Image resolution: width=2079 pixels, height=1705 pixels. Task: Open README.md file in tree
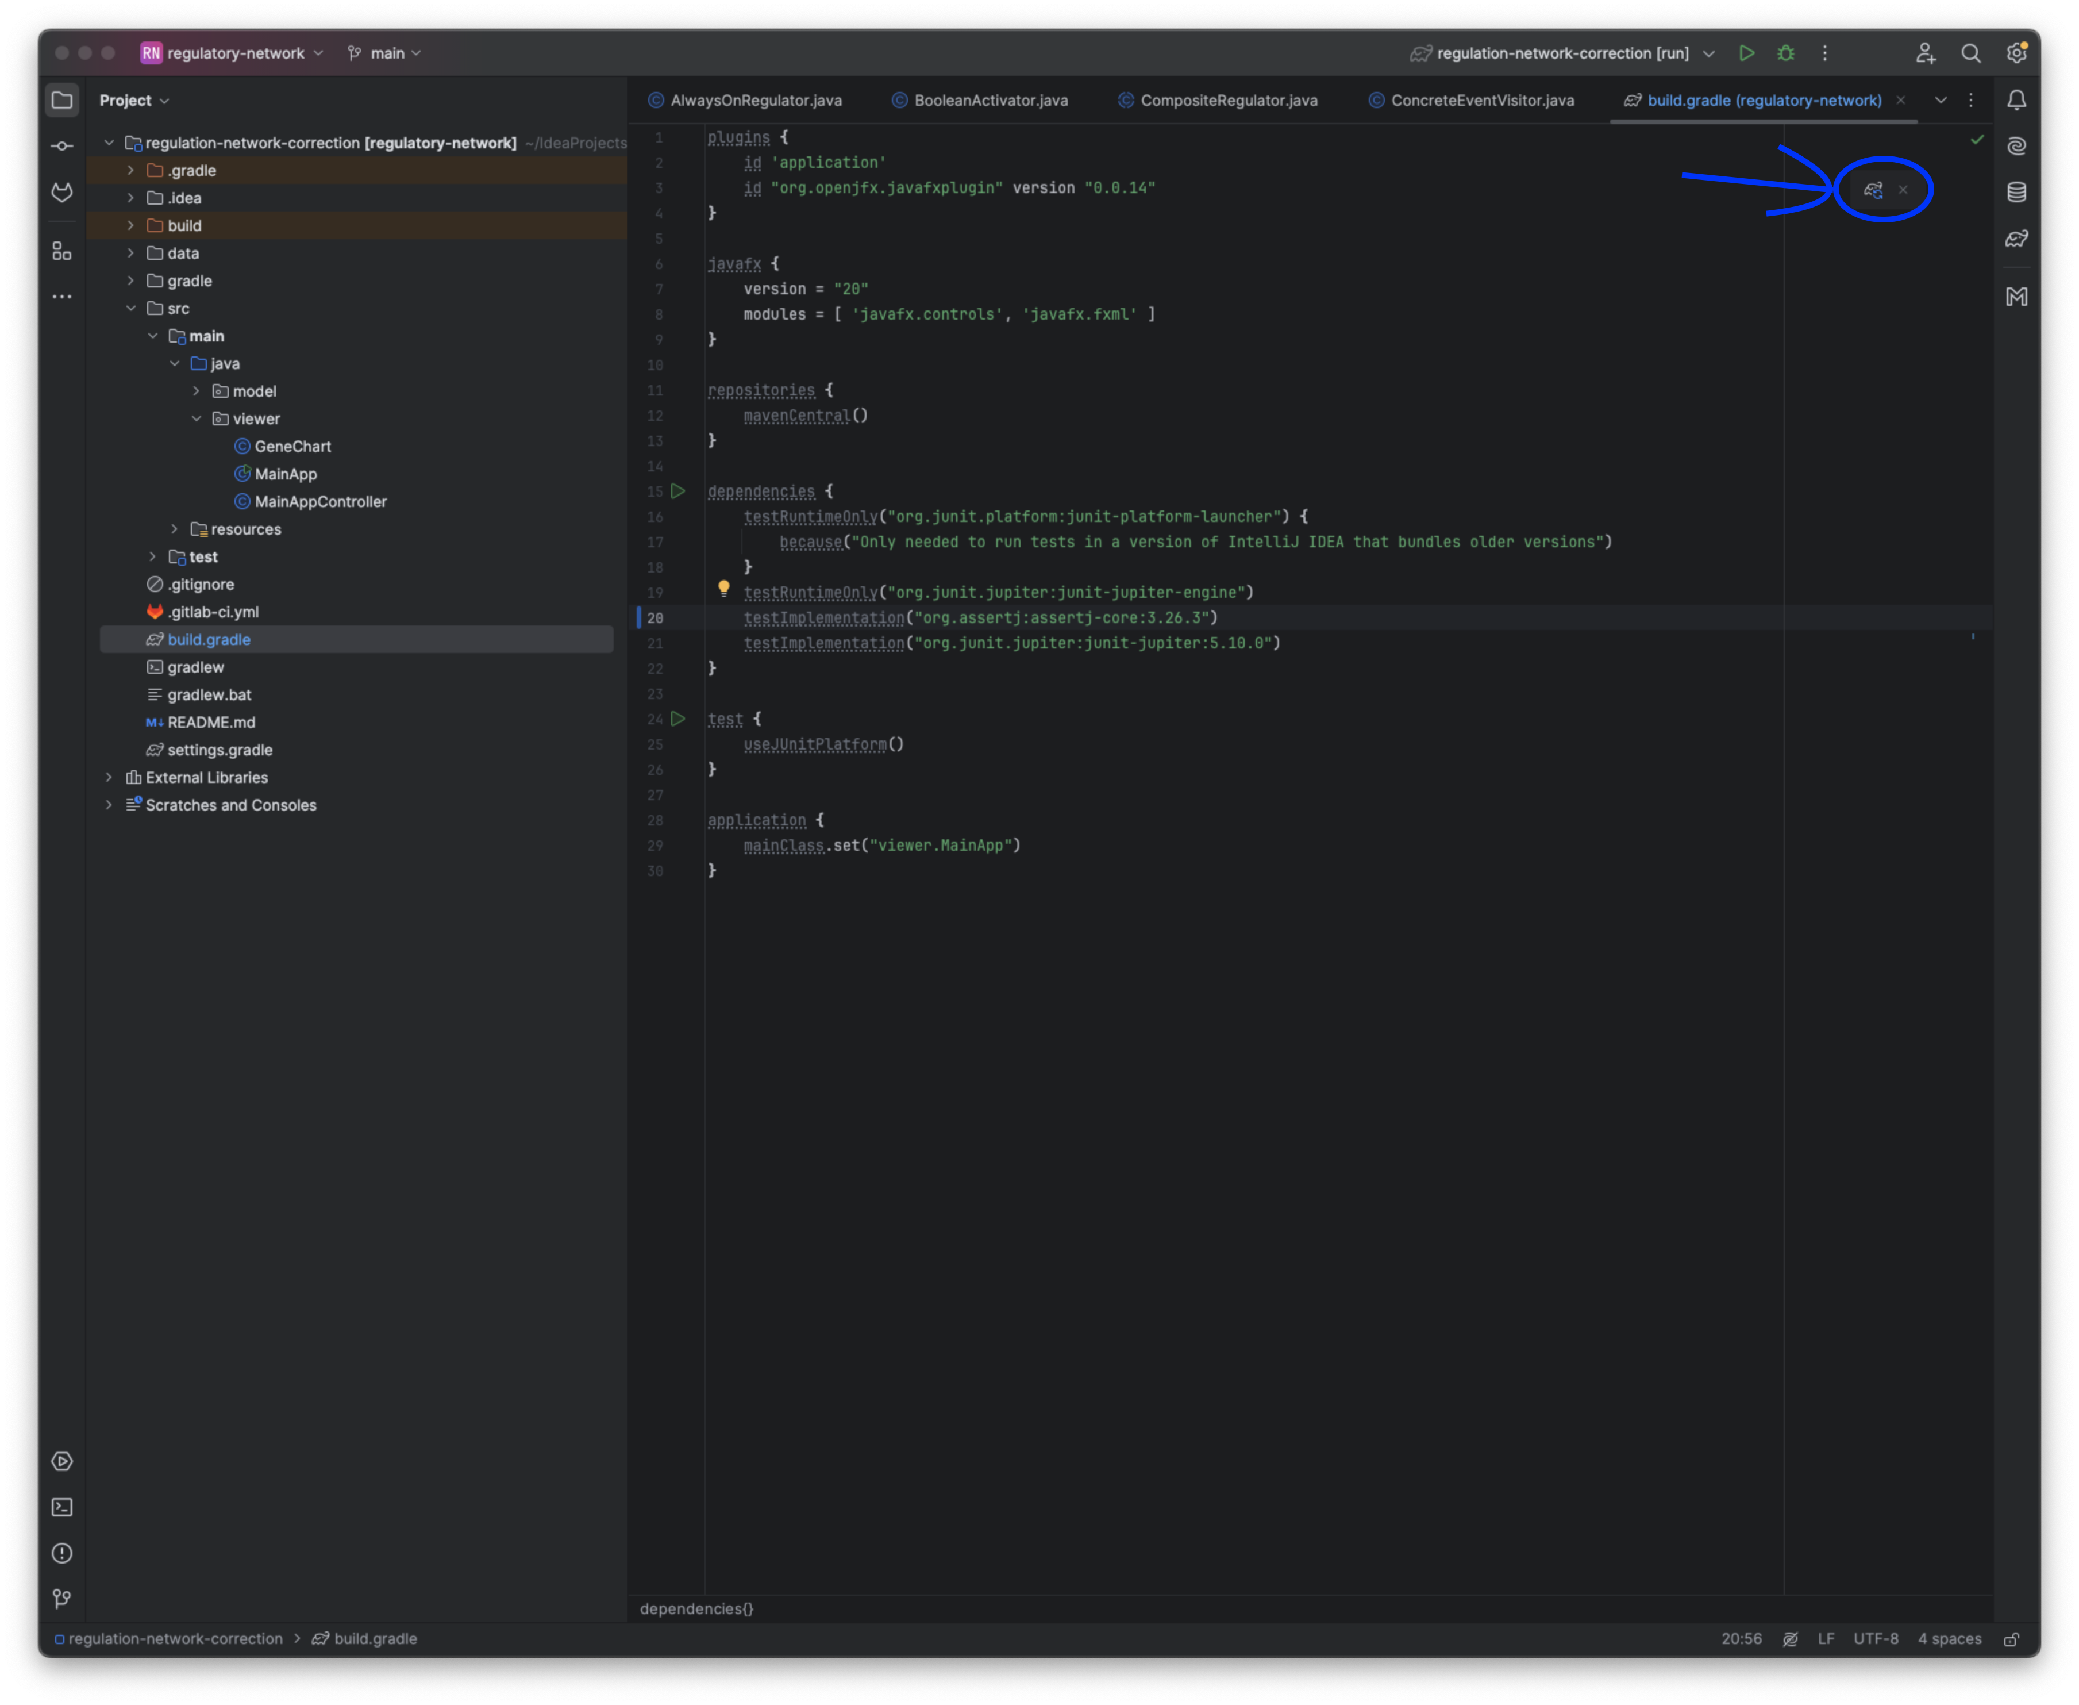click(x=211, y=722)
